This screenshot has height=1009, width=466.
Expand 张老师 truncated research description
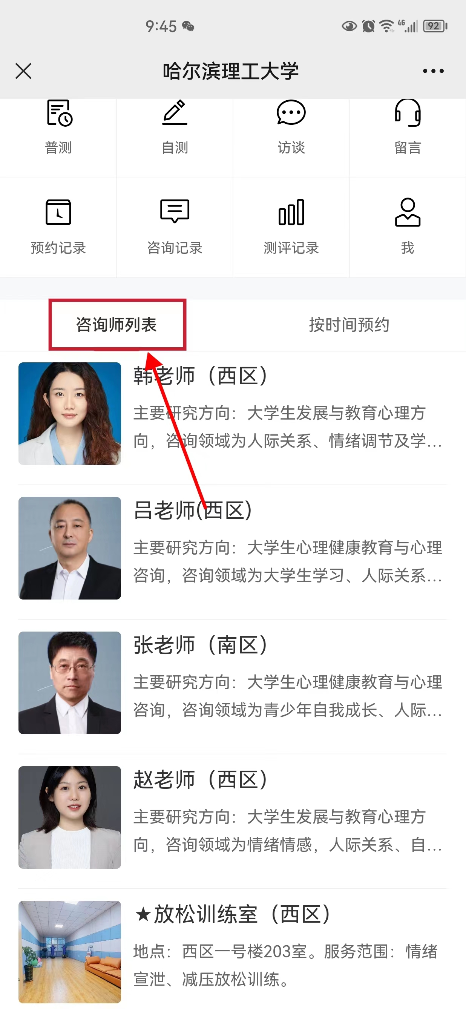click(x=288, y=696)
